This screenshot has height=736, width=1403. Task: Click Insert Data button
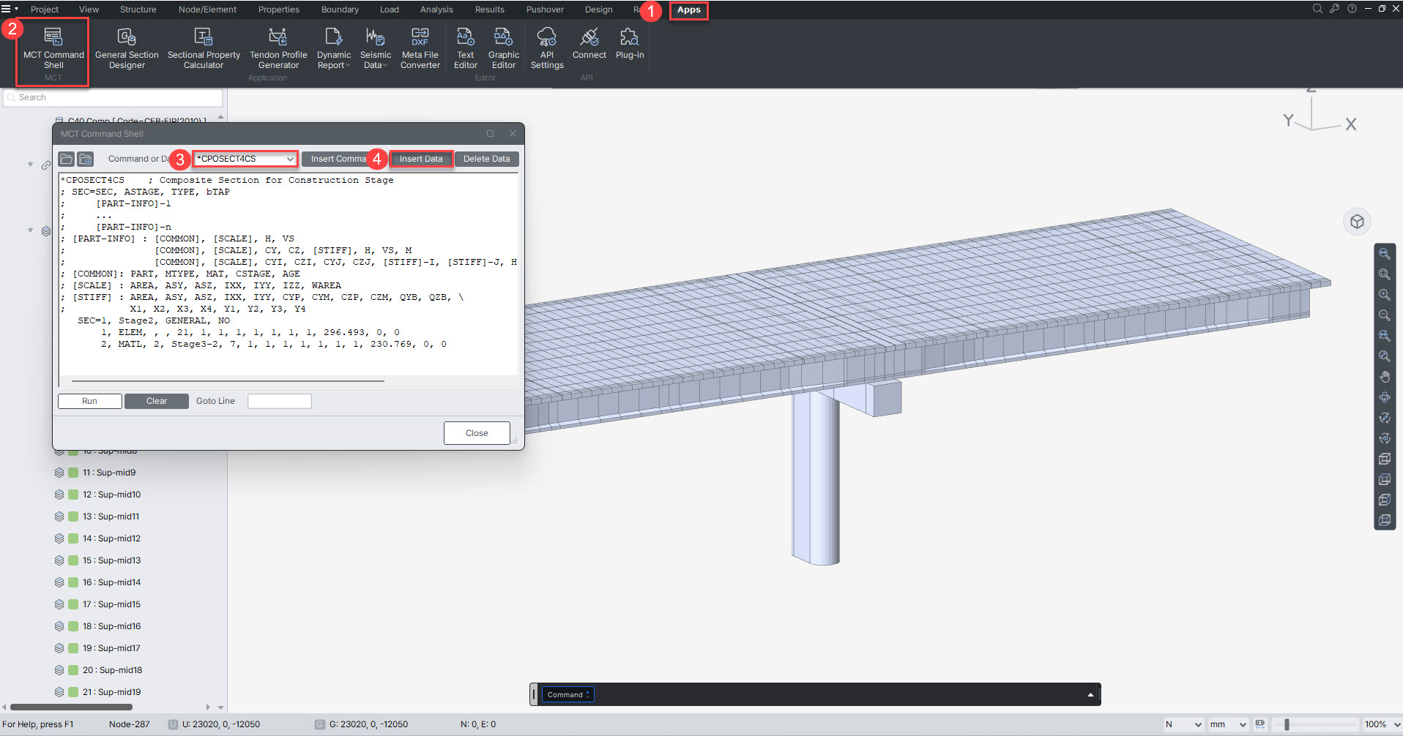tap(421, 159)
